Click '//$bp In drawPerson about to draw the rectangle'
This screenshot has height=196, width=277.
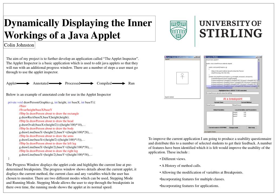(49, 113)
